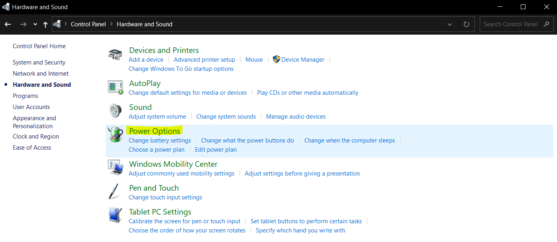Click the Sound speaker icon

point(115,111)
